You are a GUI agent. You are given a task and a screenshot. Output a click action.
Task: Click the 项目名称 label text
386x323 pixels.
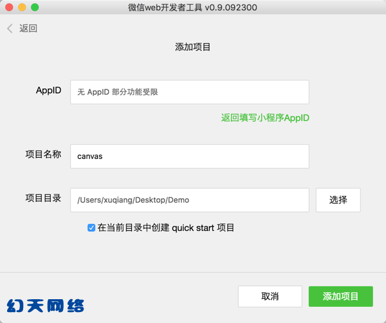coord(43,154)
